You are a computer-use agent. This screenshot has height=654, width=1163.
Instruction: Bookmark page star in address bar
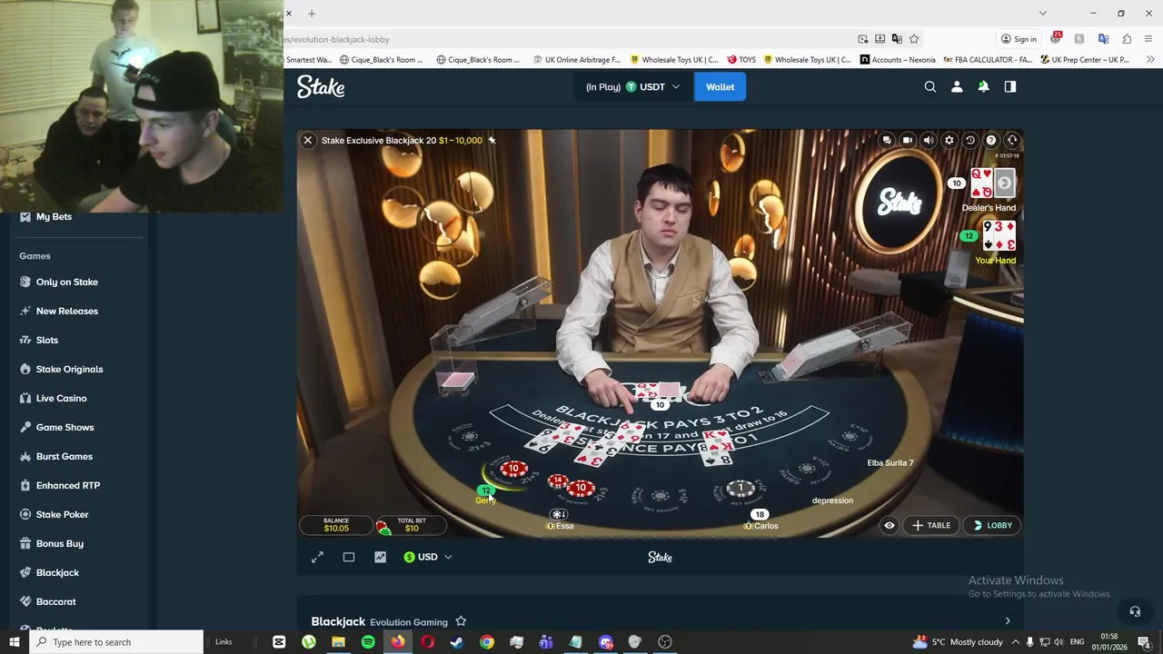(x=914, y=39)
